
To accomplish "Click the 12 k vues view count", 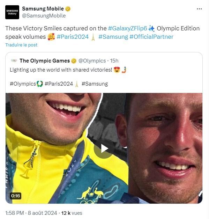I will pos(72,213).
